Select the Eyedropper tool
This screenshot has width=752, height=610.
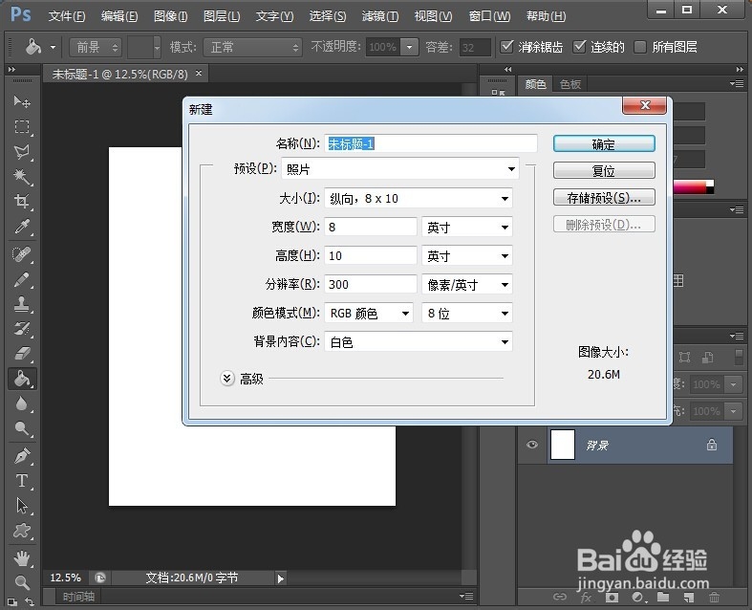point(22,226)
